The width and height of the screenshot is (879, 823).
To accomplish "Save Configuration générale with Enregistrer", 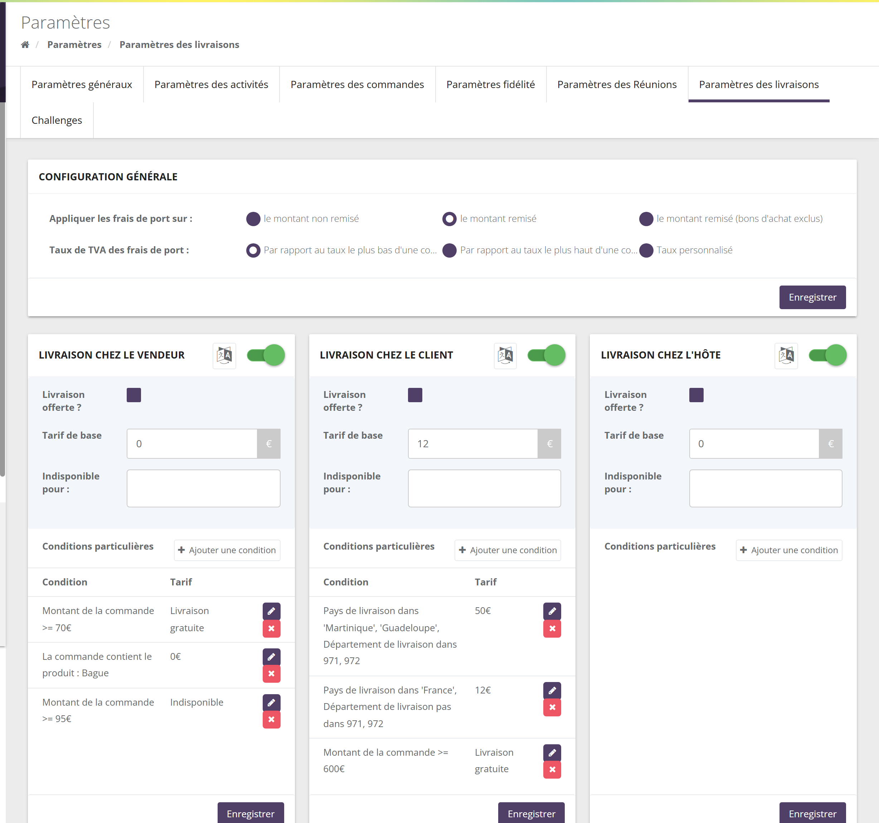I will pos(813,297).
